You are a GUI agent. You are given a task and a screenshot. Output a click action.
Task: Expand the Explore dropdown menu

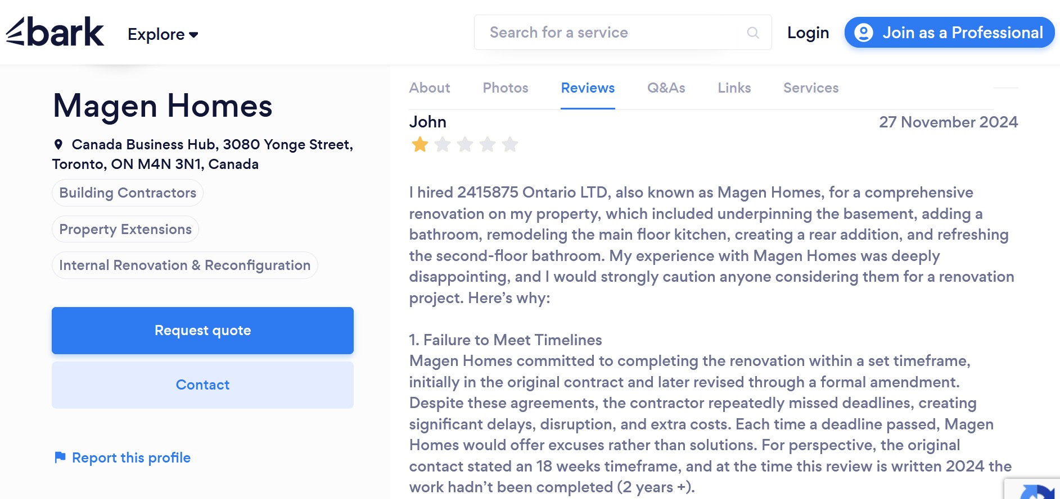tap(163, 34)
